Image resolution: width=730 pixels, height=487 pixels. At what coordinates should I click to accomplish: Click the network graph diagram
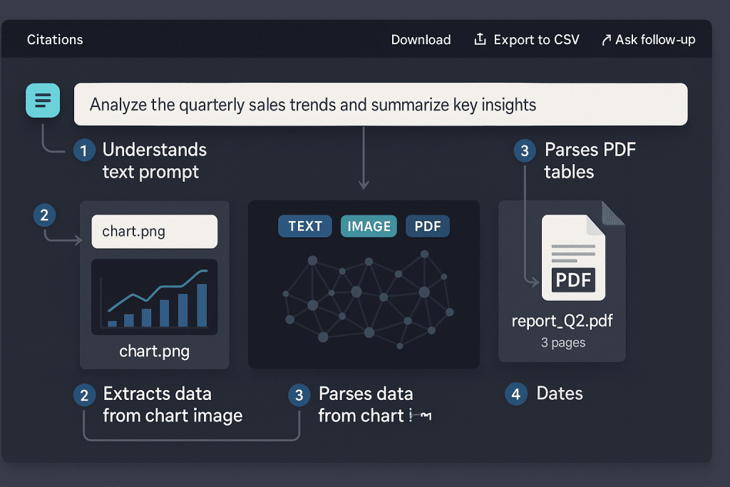click(x=368, y=298)
